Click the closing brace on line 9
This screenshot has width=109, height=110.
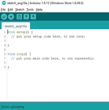click(x=8, y=67)
